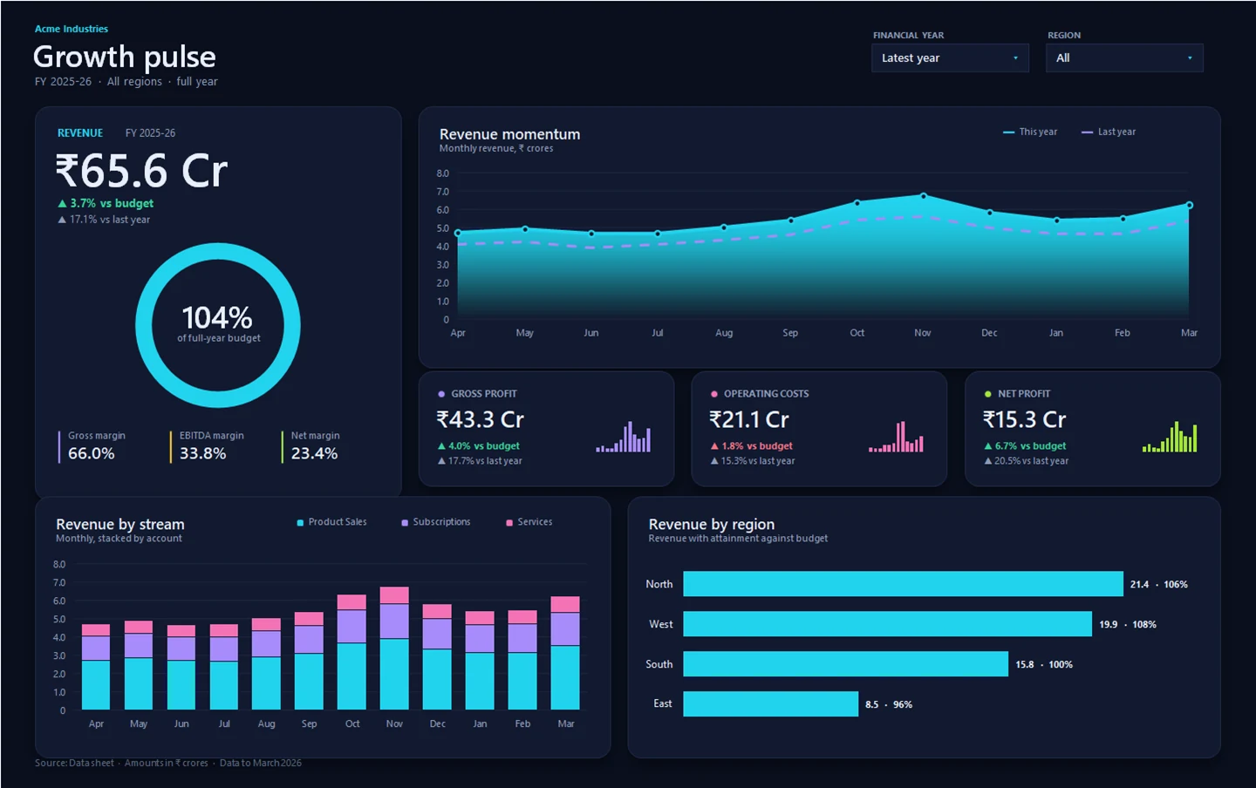The width and height of the screenshot is (1256, 788).
Task: Click the Nov peak point on momentum line
Action: coord(923,196)
